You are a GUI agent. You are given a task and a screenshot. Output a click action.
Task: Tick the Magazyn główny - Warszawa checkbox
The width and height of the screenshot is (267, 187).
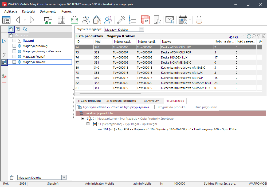(x=14, y=51)
